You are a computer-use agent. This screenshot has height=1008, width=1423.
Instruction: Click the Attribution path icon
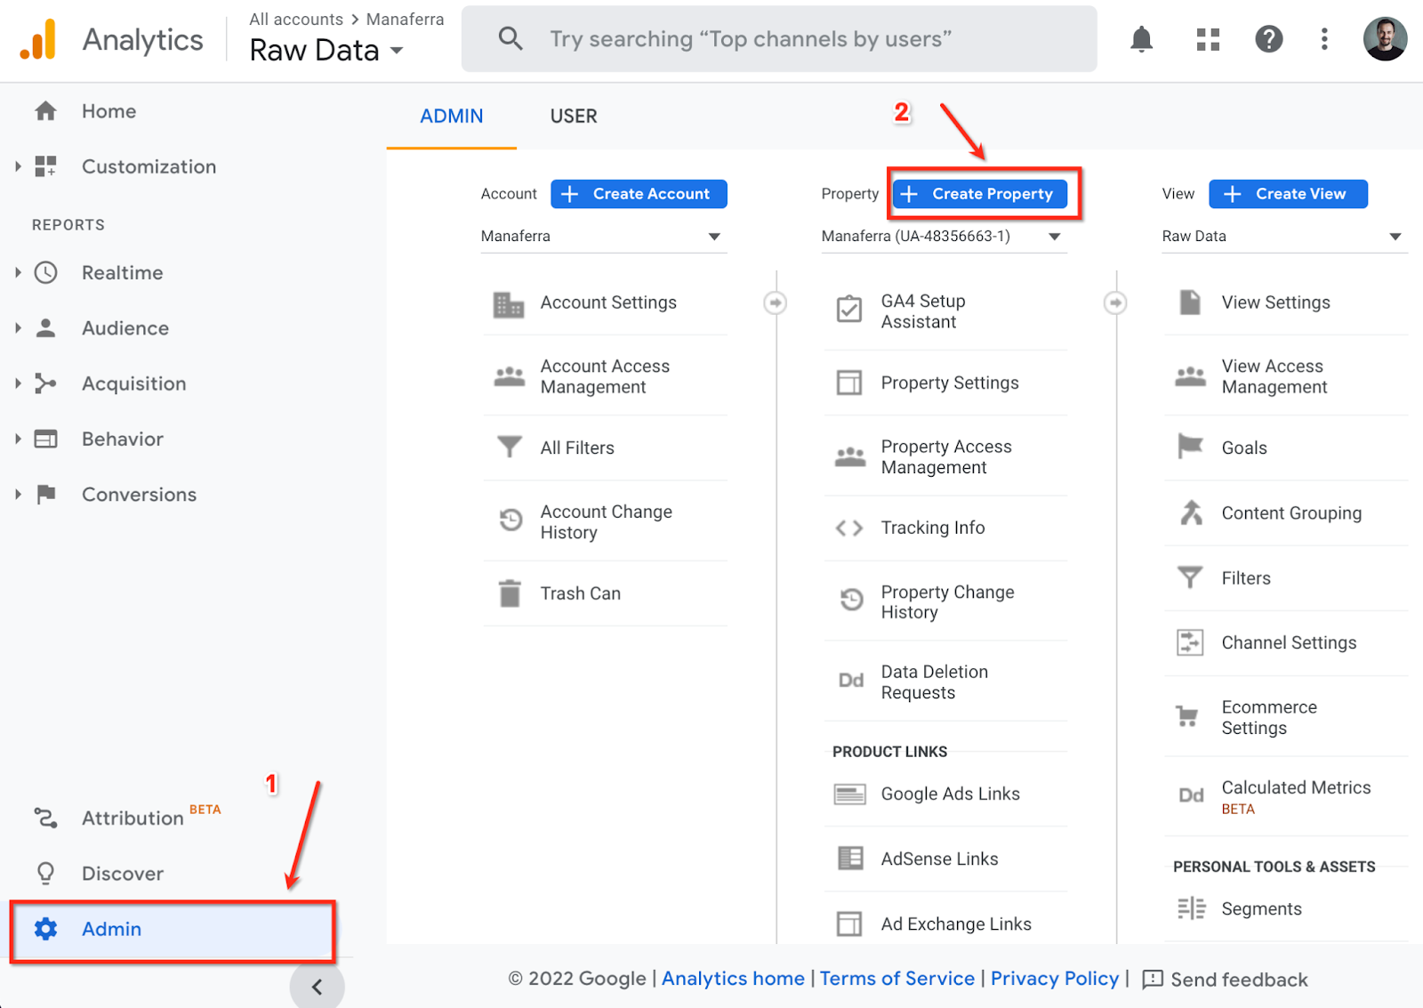click(45, 818)
